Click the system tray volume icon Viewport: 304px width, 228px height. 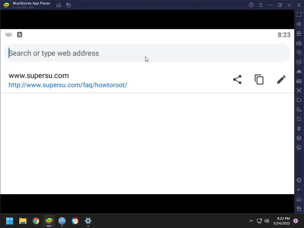[x=267, y=221]
